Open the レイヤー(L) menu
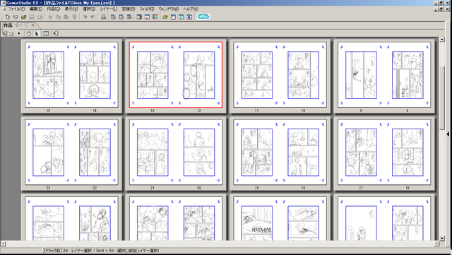Screen dimensions: 452x255 pos(109,9)
